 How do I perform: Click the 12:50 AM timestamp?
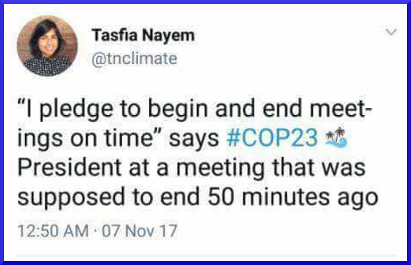point(53,232)
